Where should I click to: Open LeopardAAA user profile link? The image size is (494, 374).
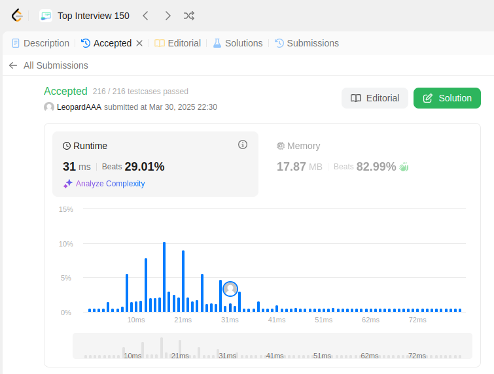click(79, 107)
